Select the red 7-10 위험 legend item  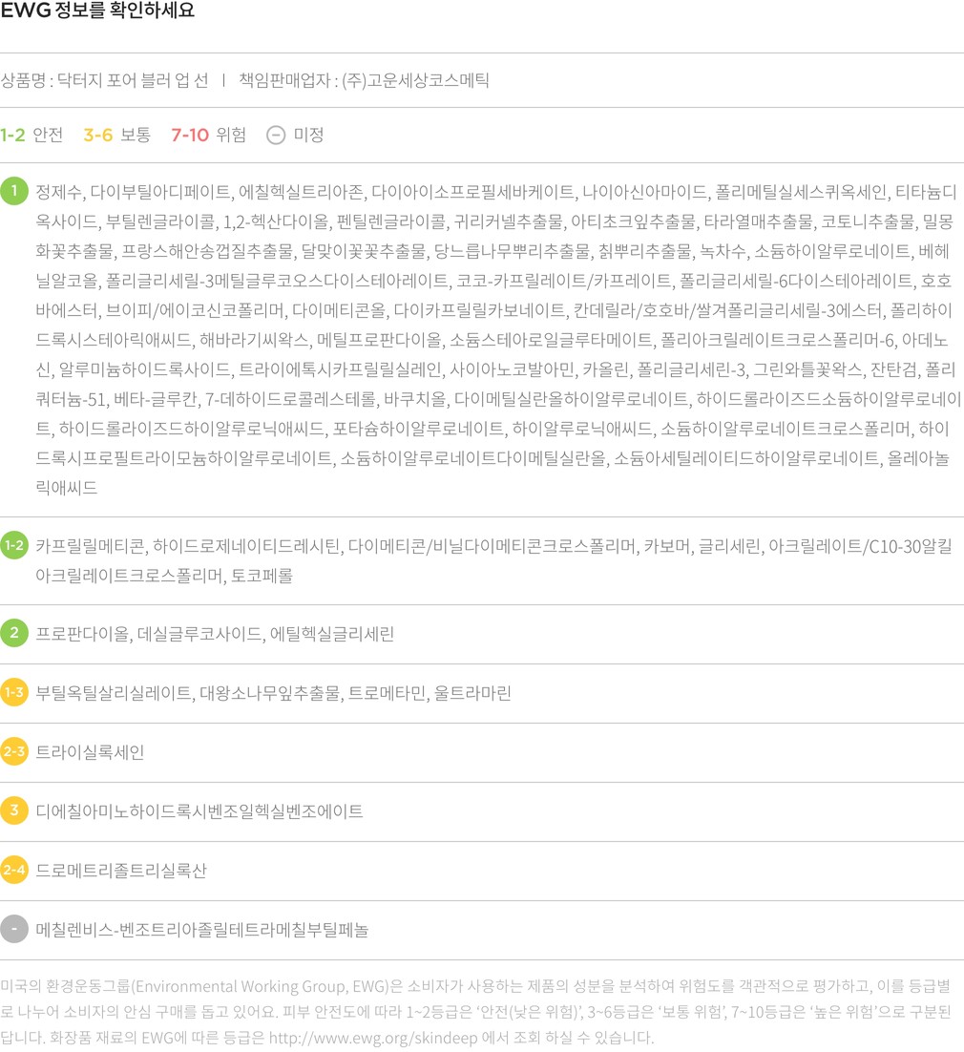point(208,136)
